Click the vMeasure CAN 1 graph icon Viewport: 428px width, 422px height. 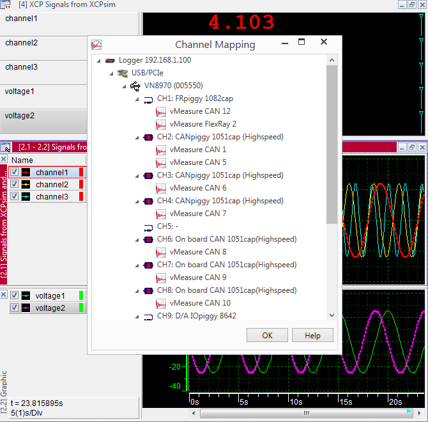pos(161,150)
